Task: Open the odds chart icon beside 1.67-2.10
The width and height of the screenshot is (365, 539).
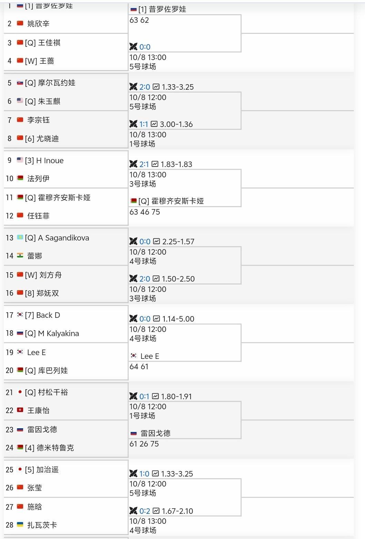Action: [156, 511]
